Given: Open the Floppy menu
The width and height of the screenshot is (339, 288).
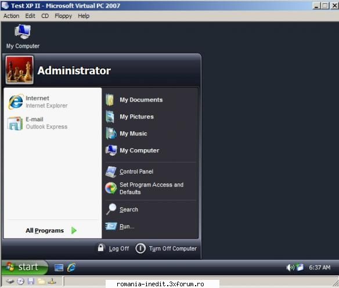Looking at the screenshot, I should coord(63,16).
